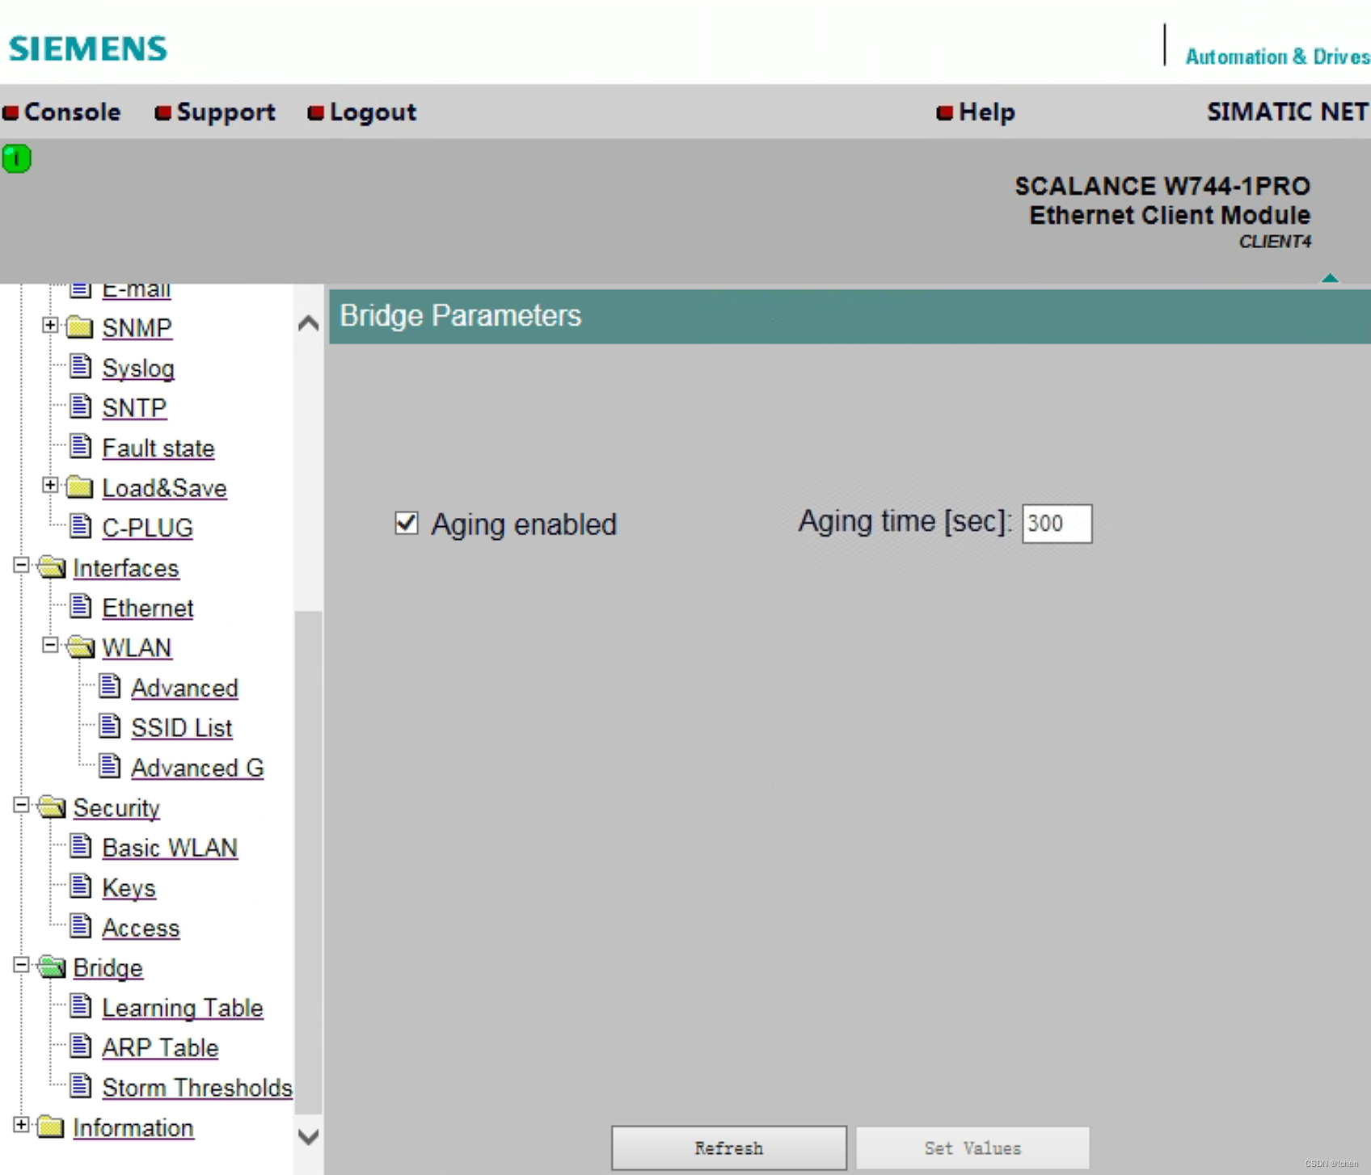Viewport: 1371px width, 1175px height.
Task: Open the Access link
Action: (141, 928)
